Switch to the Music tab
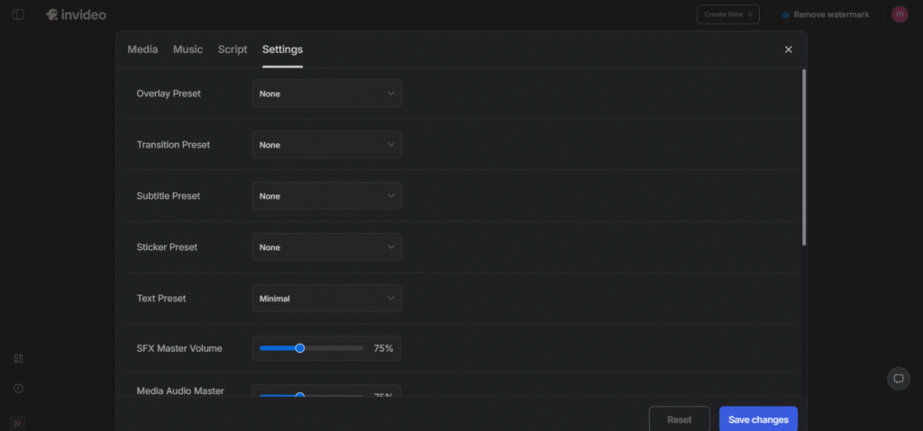Image resolution: width=923 pixels, height=431 pixels. tap(187, 49)
